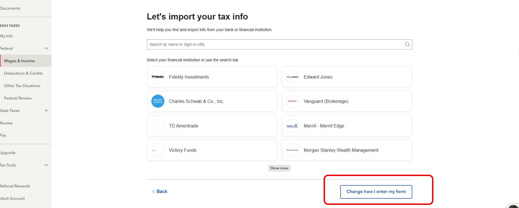519x208 pixels.
Task: Open State Taxes sidebar item
Action: (x=10, y=110)
